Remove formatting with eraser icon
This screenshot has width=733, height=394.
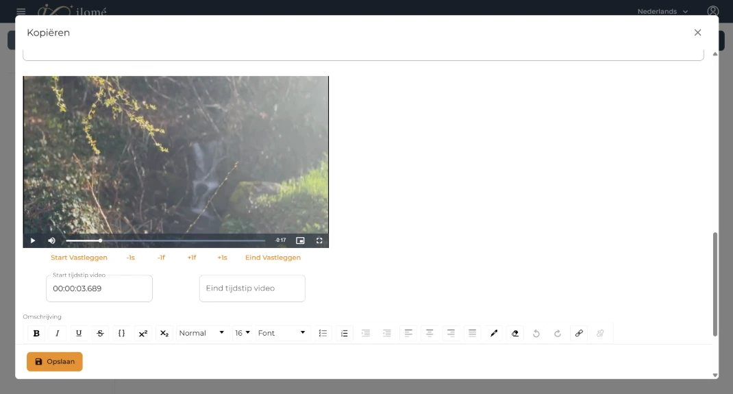515,333
